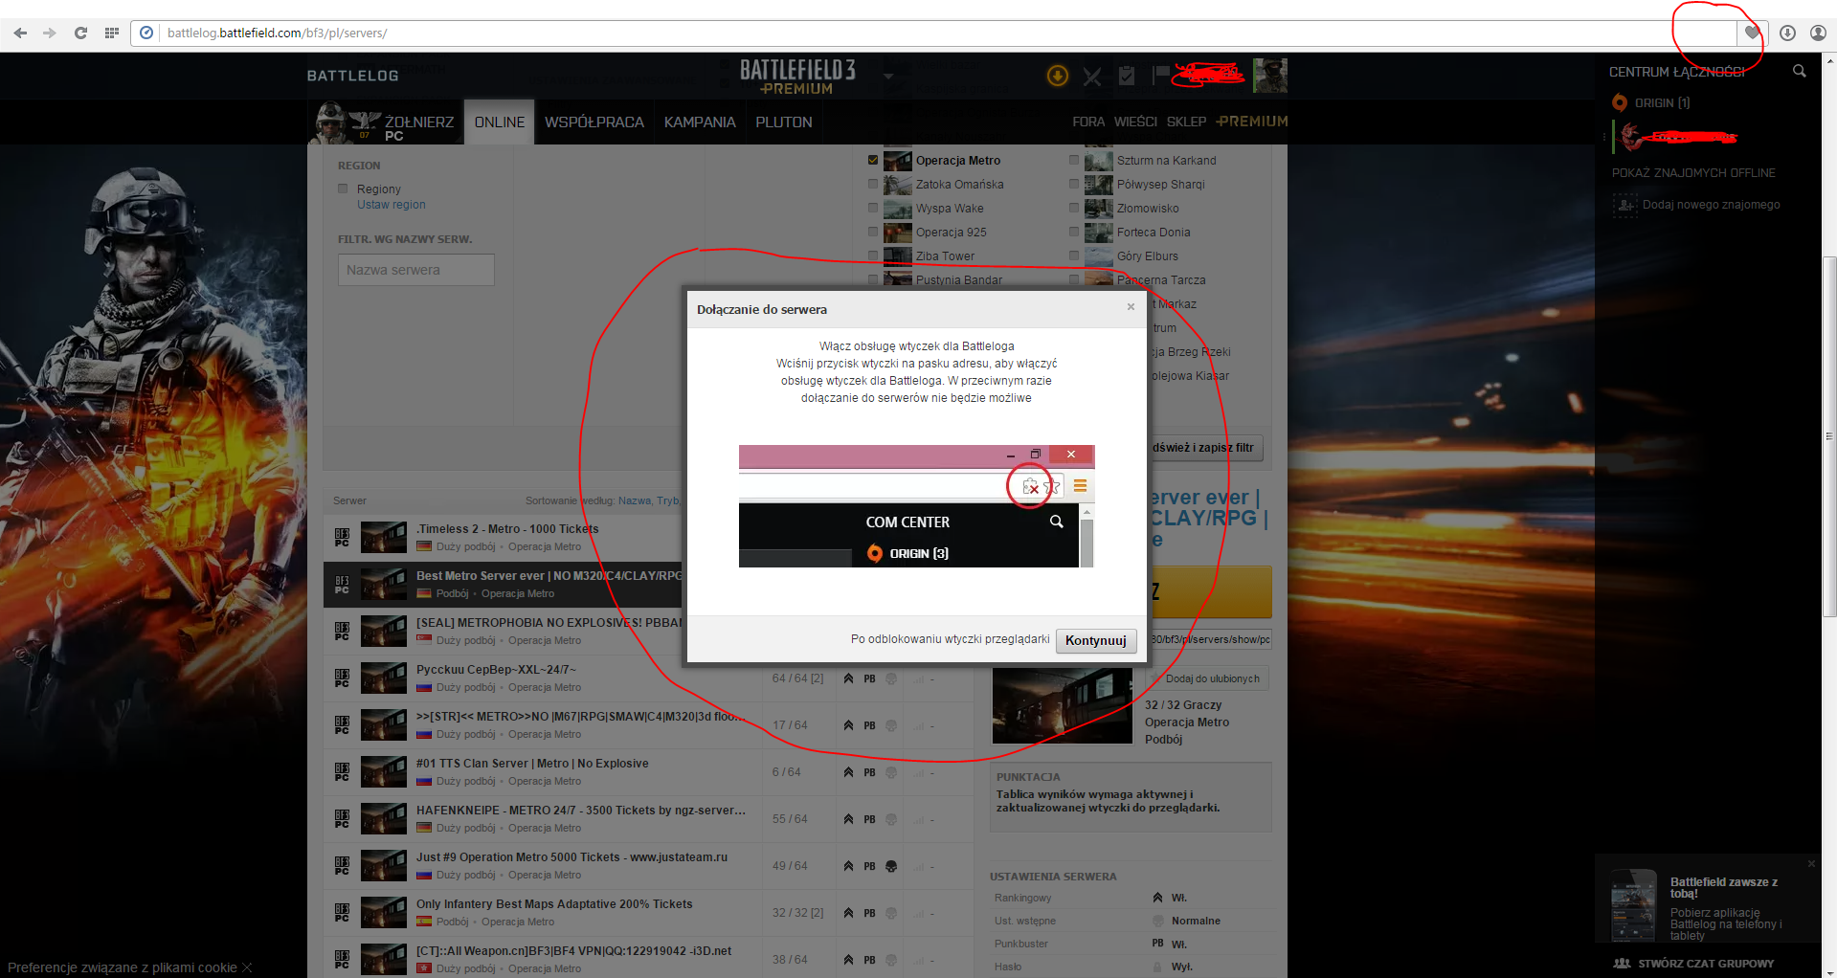Click the star icon on Dodaj do ulubionych
Image resolution: width=1837 pixels, height=978 pixels.
pos(1156,678)
